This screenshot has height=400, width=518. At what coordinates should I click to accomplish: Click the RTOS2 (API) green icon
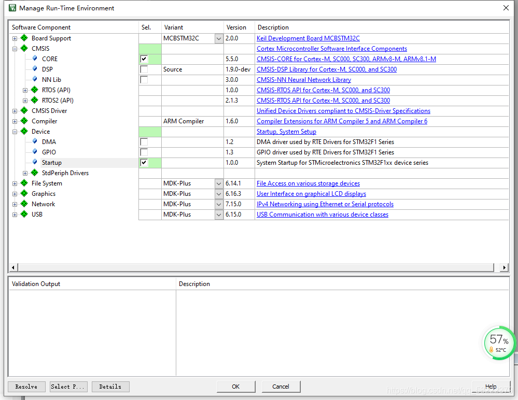tap(35, 100)
